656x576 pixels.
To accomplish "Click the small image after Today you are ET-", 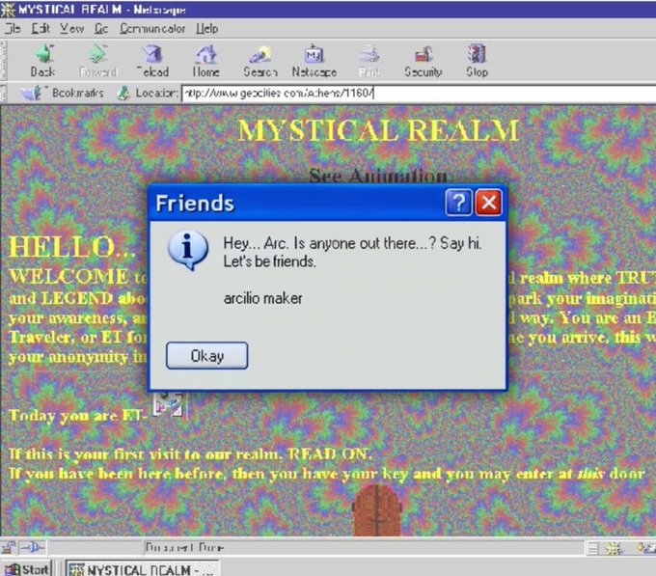I will point(168,404).
